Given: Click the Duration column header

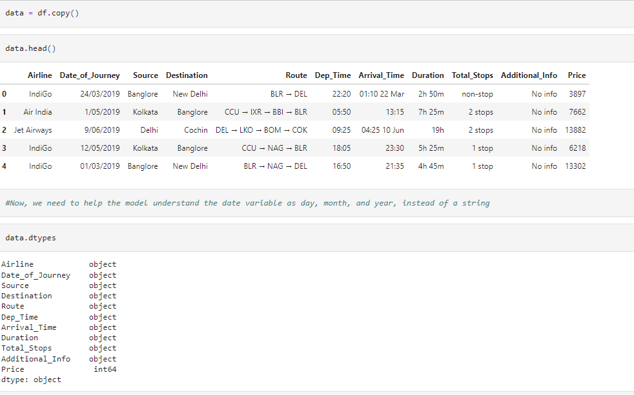Looking at the screenshot, I should [x=427, y=75].
